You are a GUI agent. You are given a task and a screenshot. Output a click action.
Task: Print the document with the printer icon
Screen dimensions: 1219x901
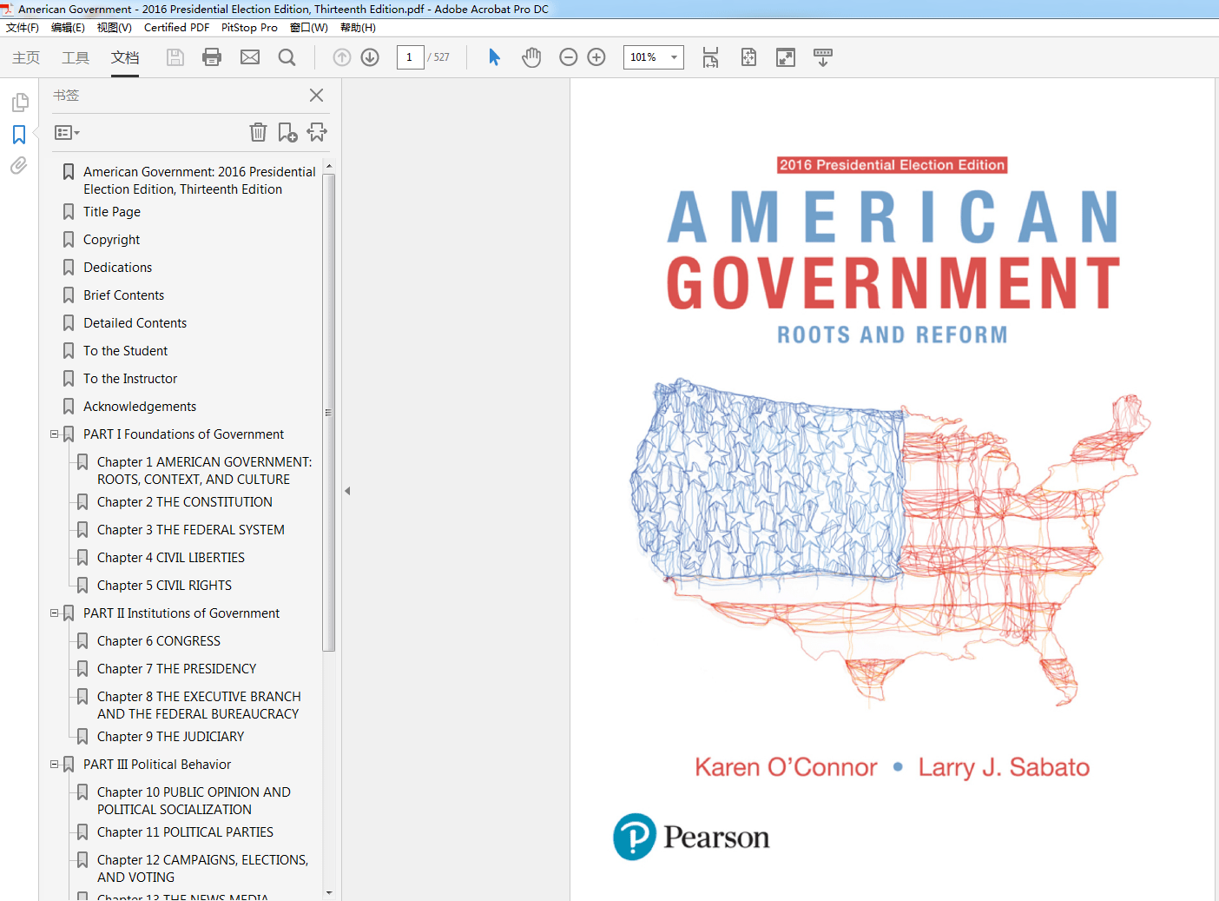pyautogui.click(x=212, y=57)
